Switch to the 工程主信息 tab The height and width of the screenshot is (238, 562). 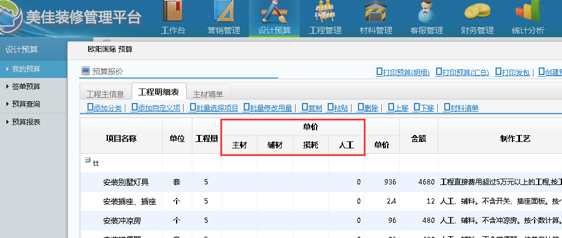coord(105,93)
